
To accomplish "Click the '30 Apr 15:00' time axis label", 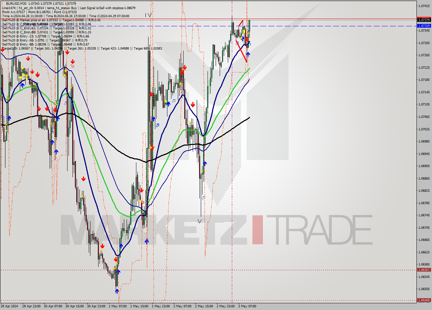I will 74,306.
